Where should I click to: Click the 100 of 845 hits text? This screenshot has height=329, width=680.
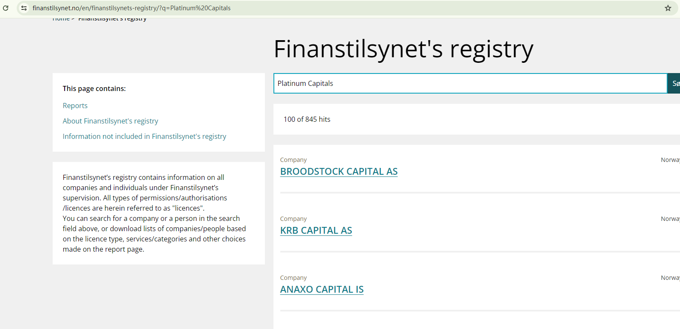[x=307, y=119]
